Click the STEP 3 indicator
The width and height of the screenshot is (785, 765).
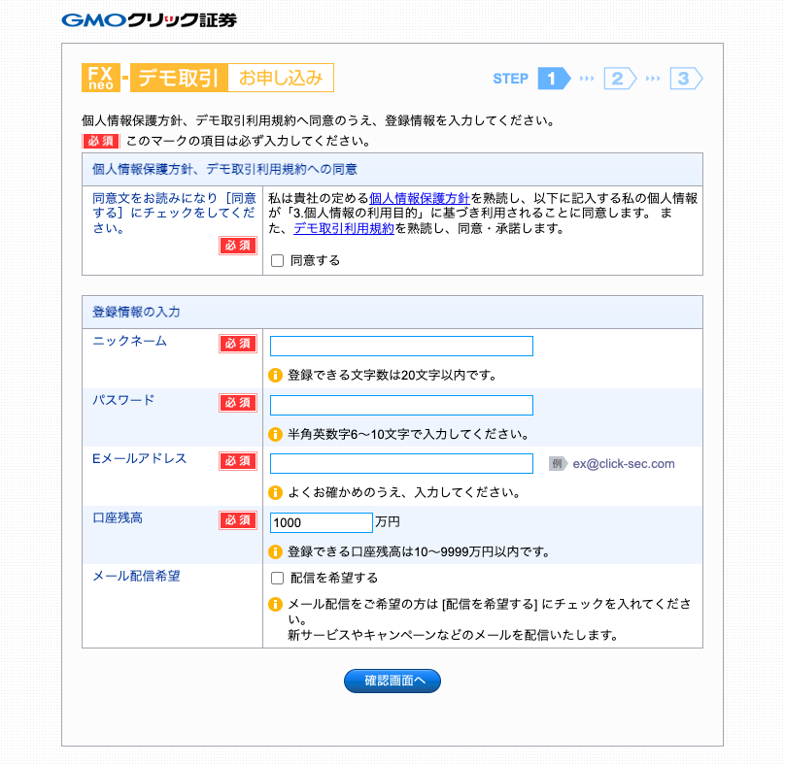[684, 79]
